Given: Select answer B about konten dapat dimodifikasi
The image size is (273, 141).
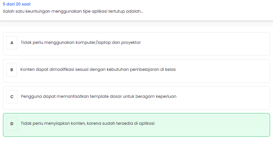Looking at the screenshot, I should (x=136, y=71).
